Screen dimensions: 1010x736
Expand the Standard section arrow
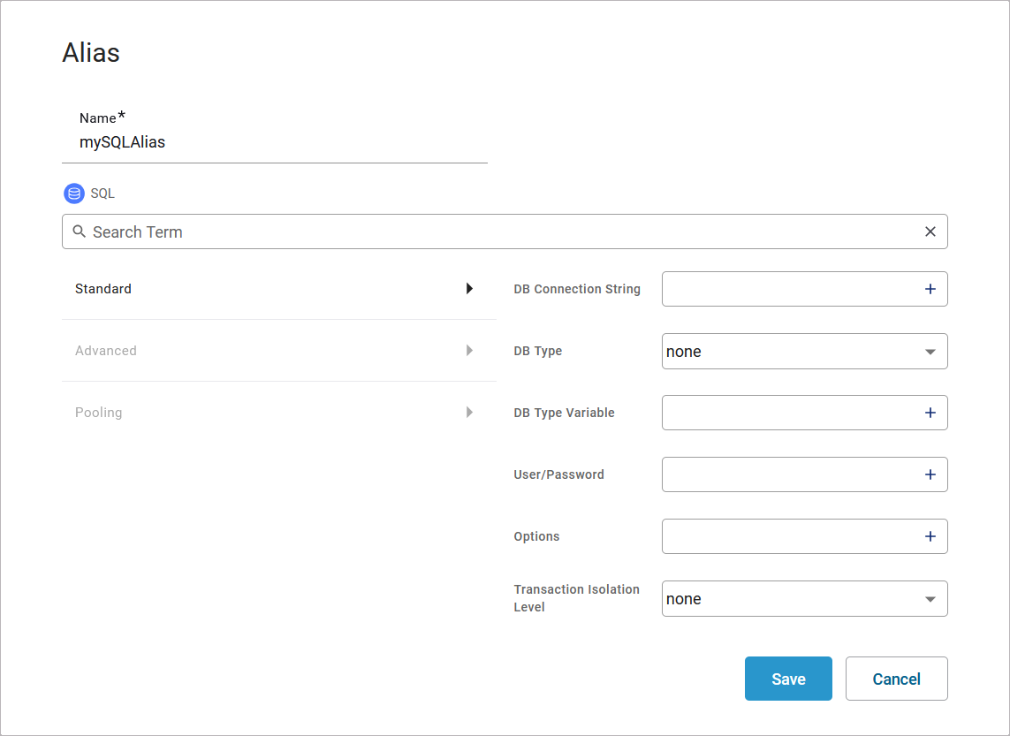pos(469,288)
